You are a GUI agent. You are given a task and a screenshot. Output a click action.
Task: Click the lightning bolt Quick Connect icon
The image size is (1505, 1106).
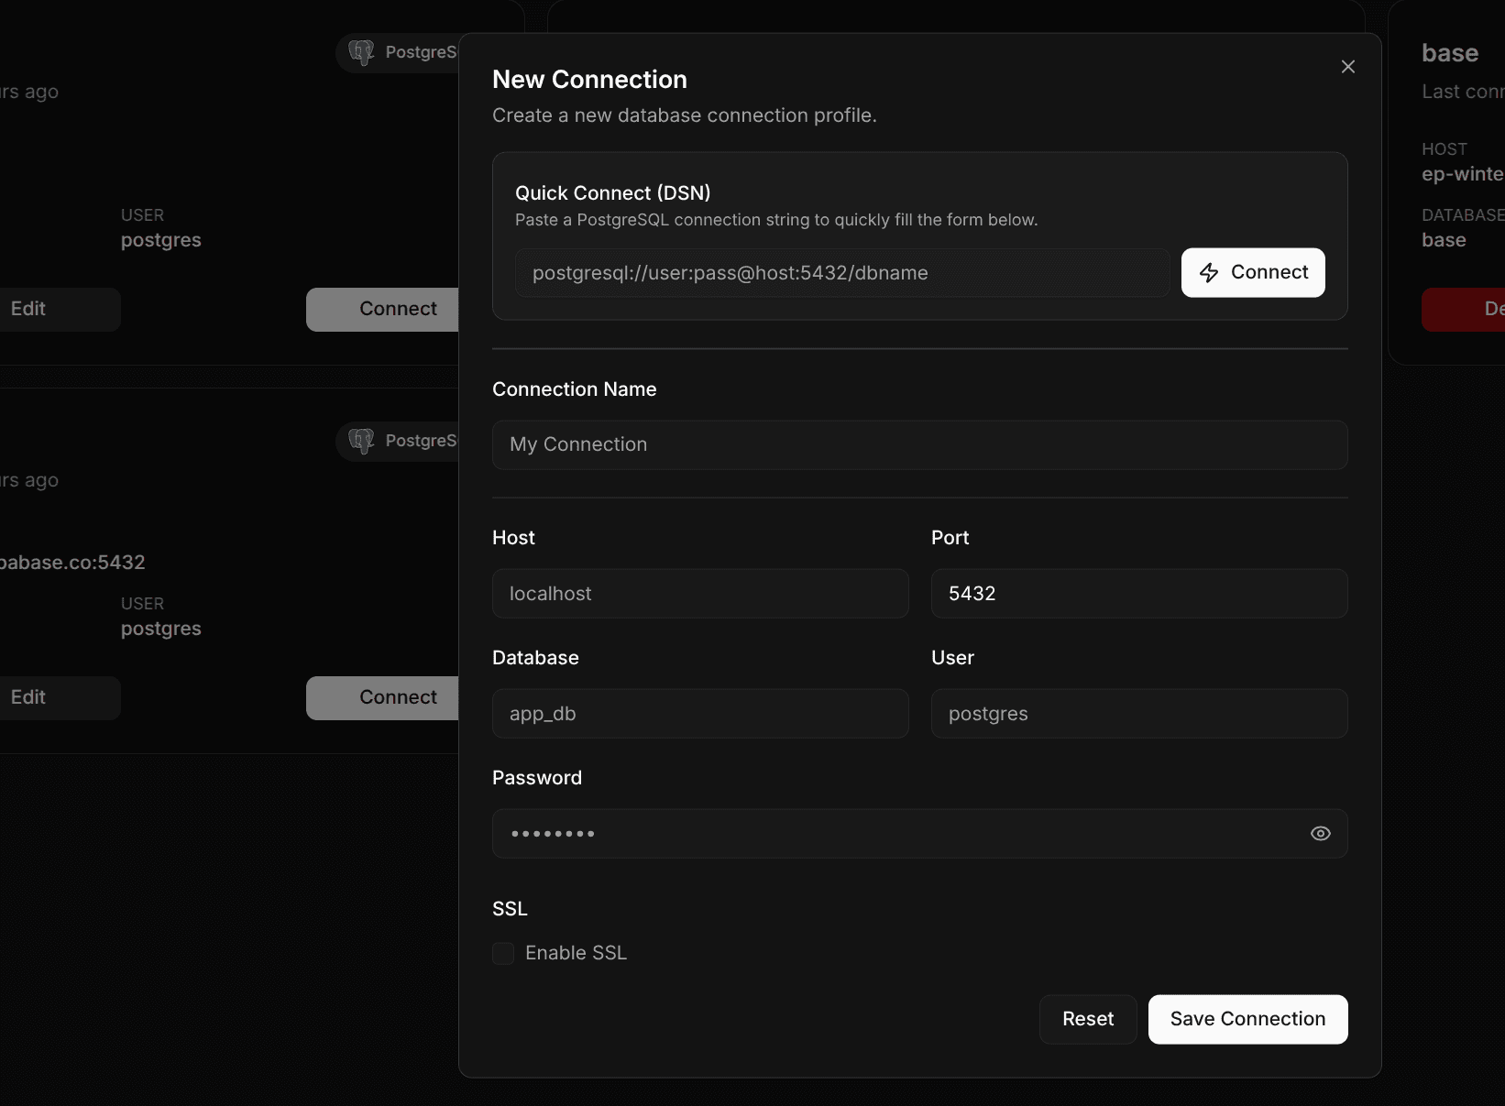tap(1209, 273)
